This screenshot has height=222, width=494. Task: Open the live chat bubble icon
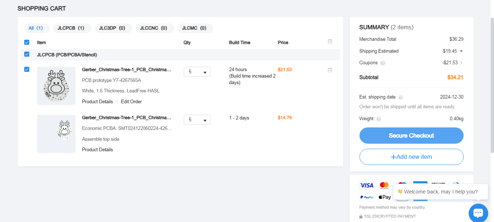[x=478, y=213]
